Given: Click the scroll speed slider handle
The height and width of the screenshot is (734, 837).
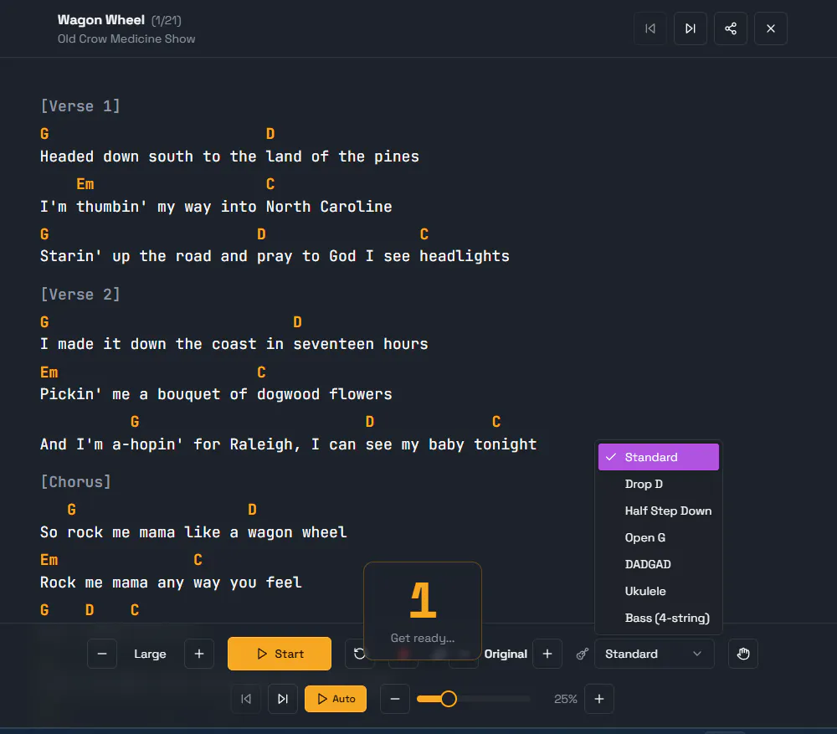Looking at the screenshot, I should click(449, 699).
